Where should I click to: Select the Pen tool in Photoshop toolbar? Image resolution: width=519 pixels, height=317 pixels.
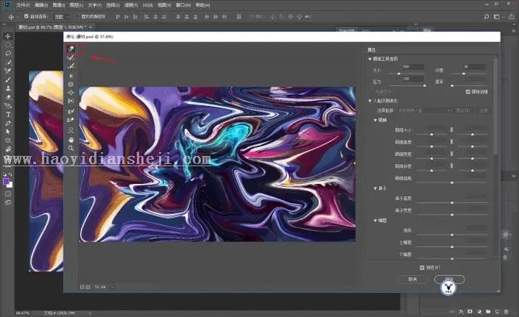click(8, 123)
